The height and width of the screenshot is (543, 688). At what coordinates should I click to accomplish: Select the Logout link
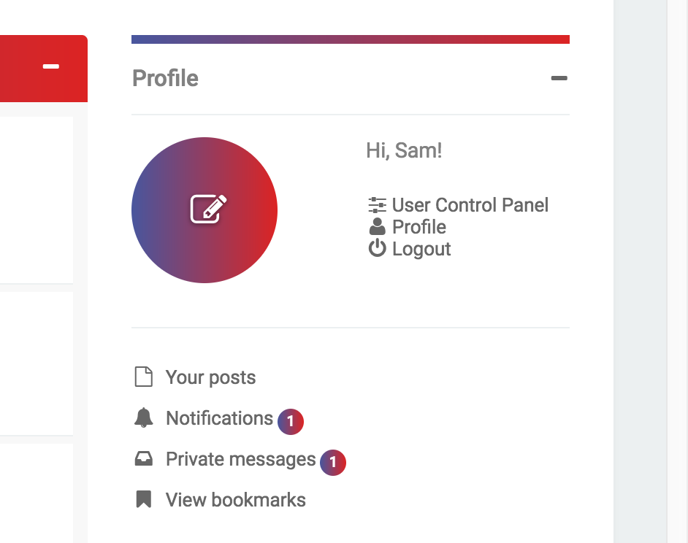coord(421,249)
